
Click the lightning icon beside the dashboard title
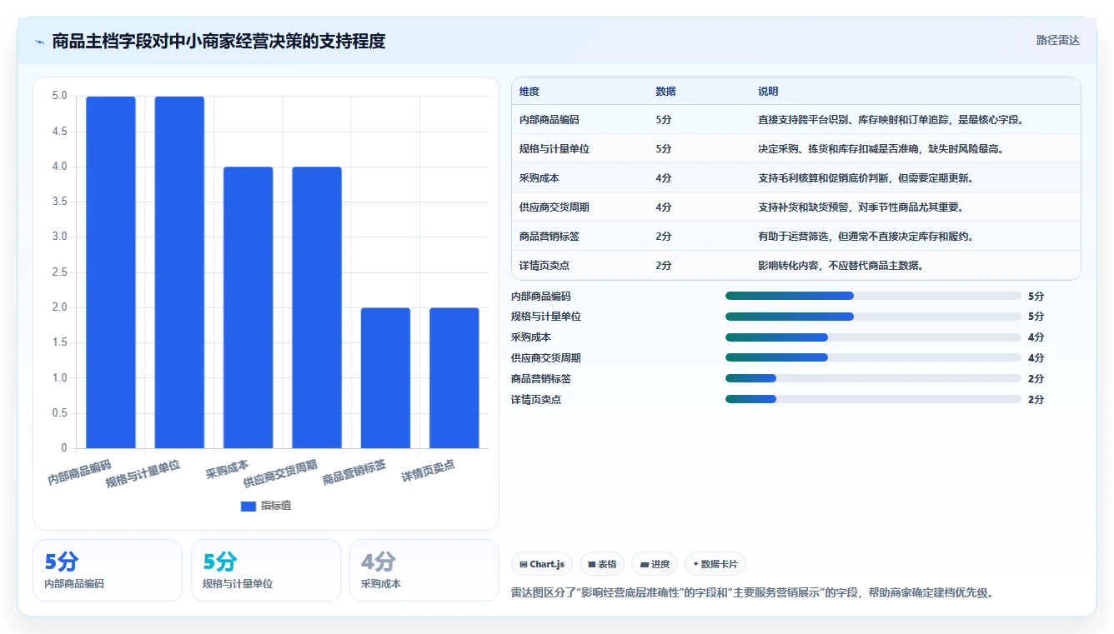click(40, 42)
